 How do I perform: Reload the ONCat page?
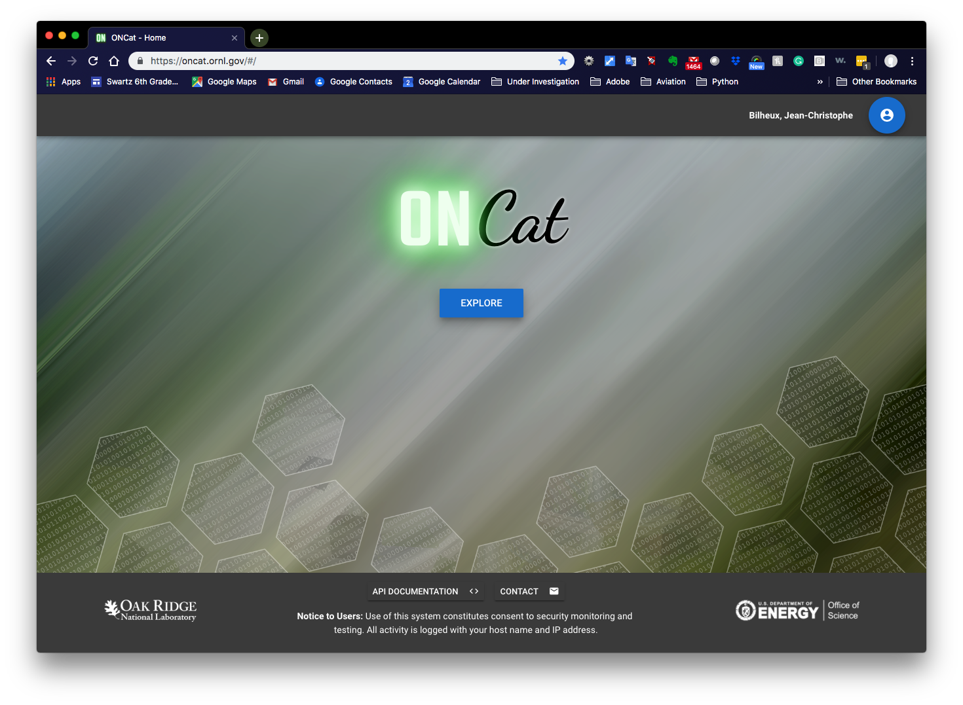[93, 60]
